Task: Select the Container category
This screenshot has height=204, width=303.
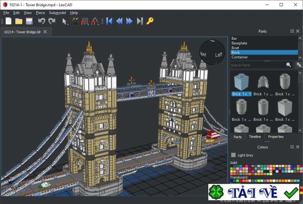Action: [x=264, y=57]
